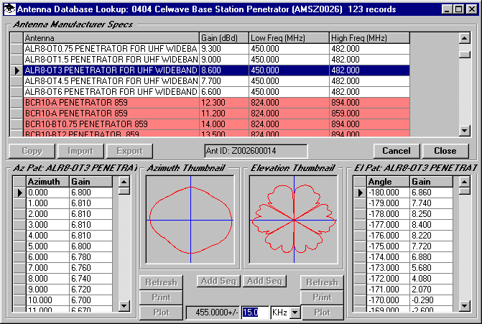
Task: Click high freq cell 859.000
Action: click(369, 113)
